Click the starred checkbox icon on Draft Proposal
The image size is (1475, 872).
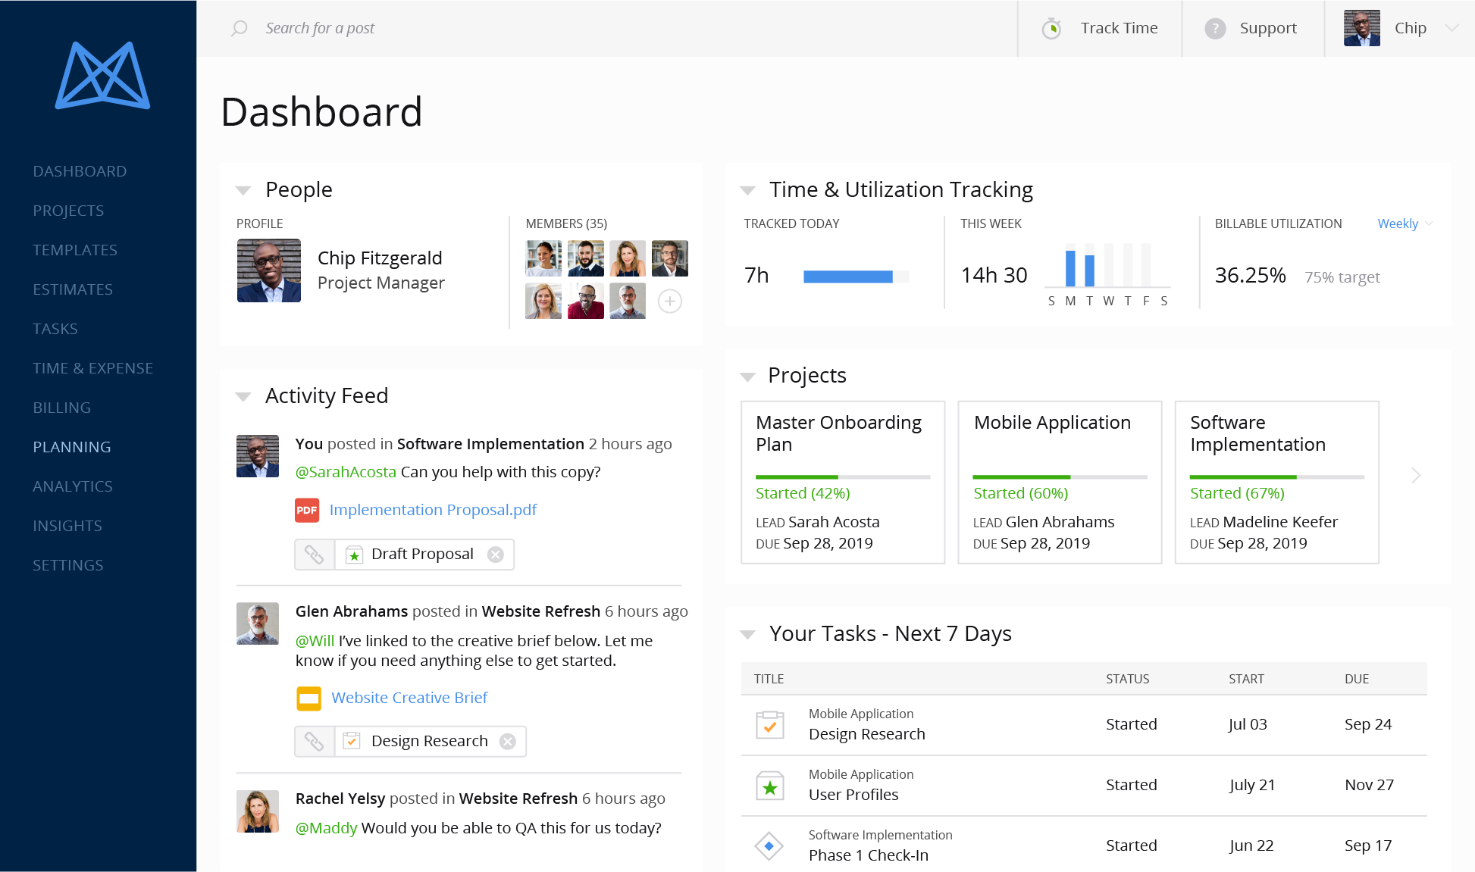click(353, 554)
